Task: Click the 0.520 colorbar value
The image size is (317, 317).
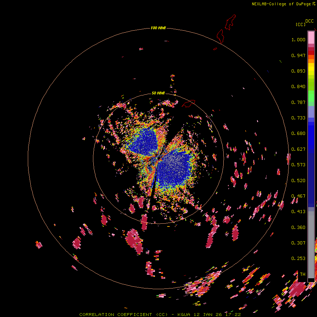Action: [298, 181]
